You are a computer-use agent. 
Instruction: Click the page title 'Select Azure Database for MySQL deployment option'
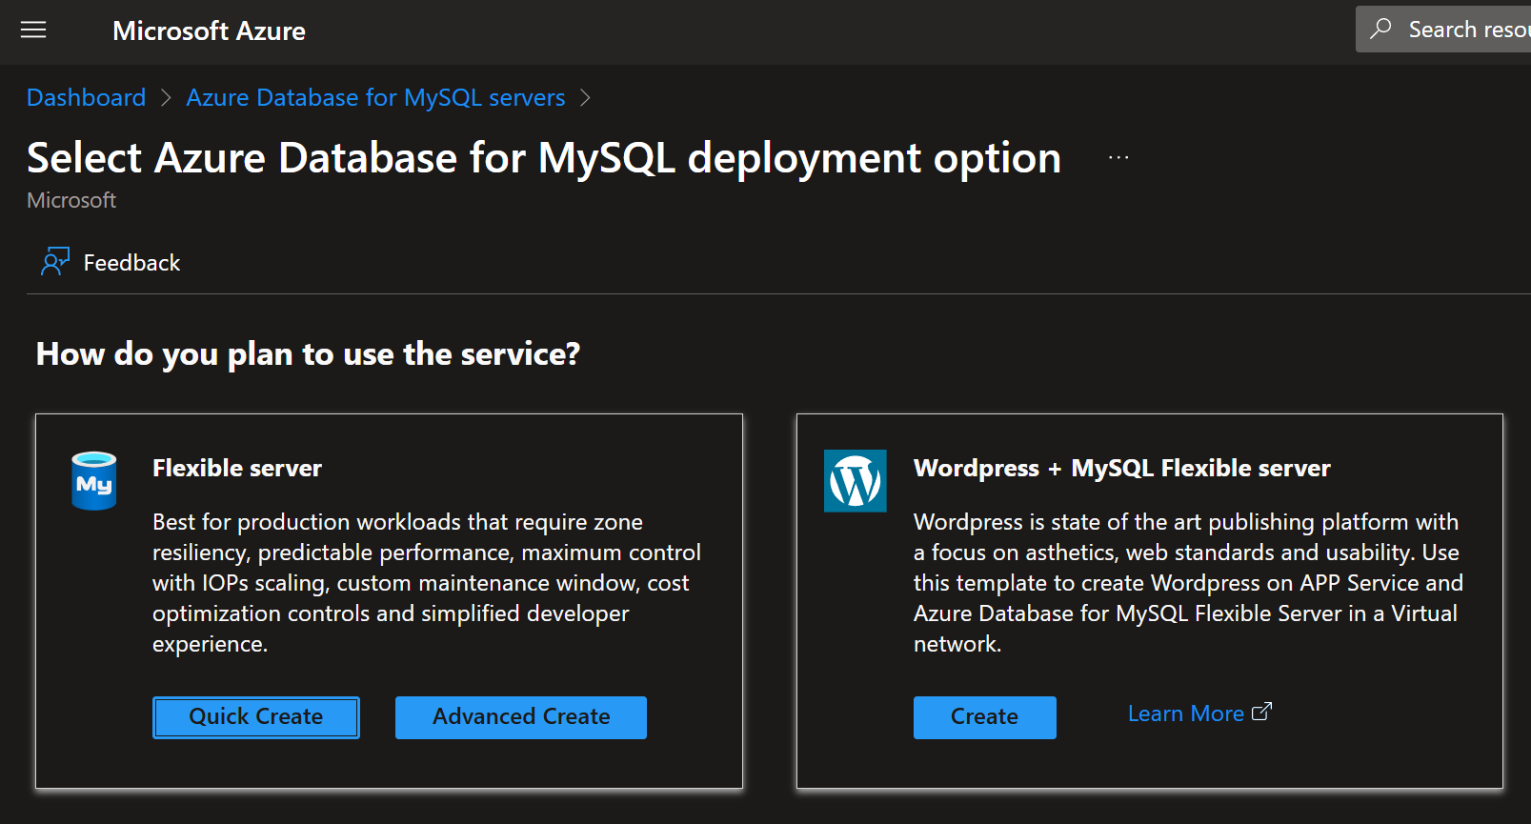(x=544, y=158)
